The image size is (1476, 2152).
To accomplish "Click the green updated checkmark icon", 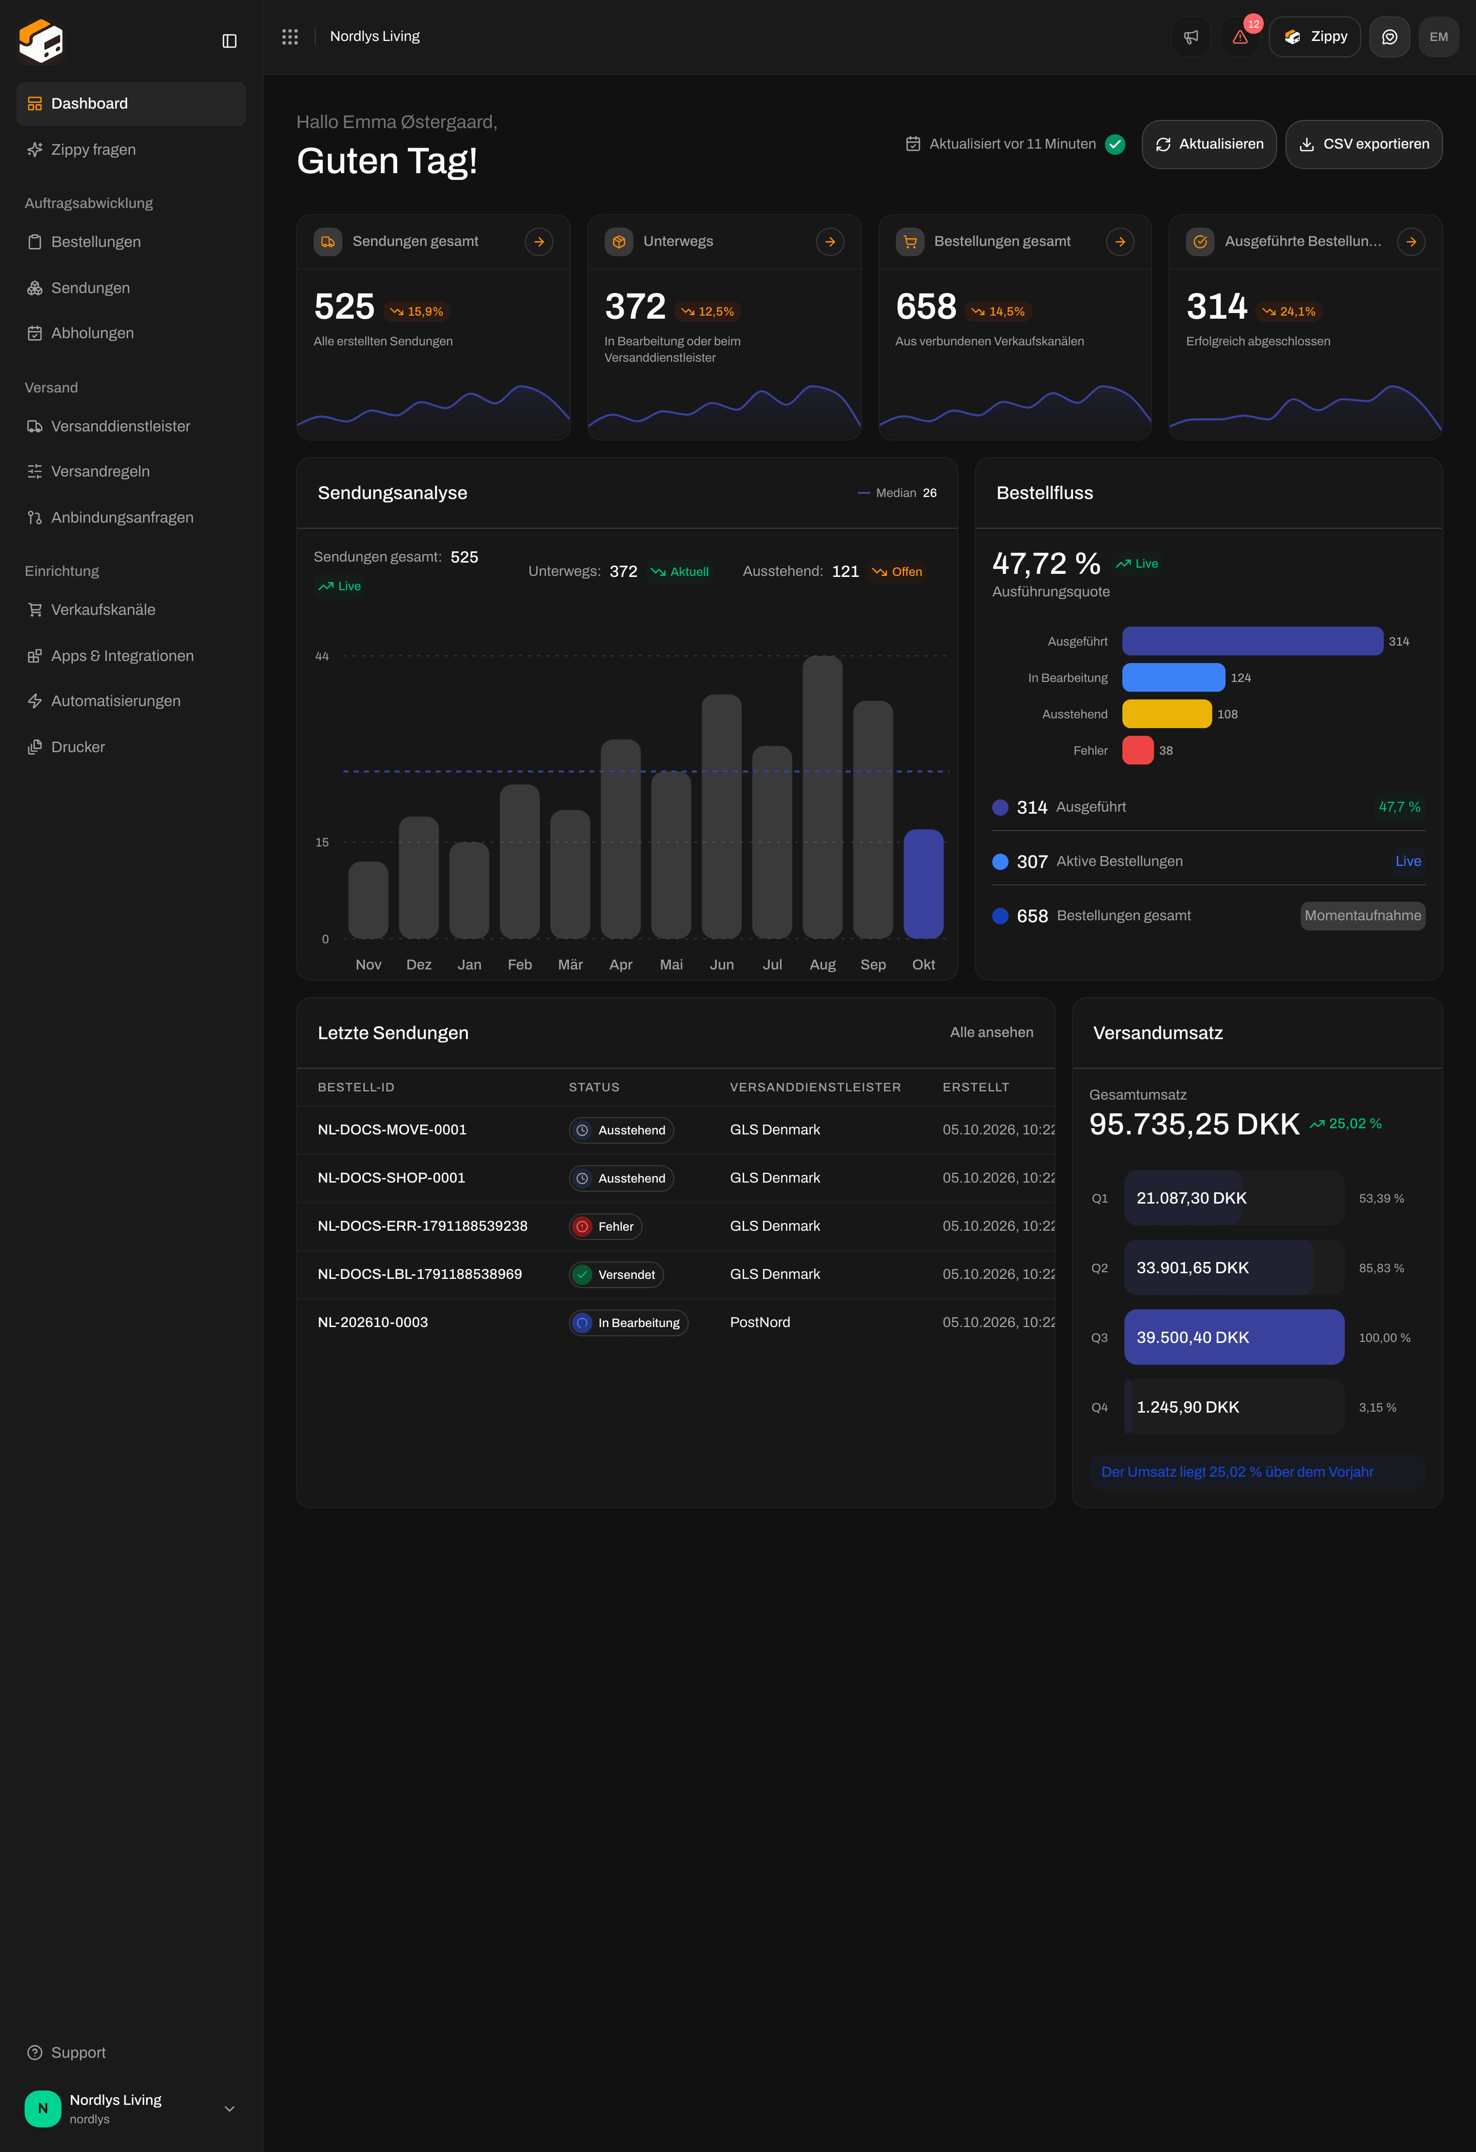I will [x=1115, y=144].
